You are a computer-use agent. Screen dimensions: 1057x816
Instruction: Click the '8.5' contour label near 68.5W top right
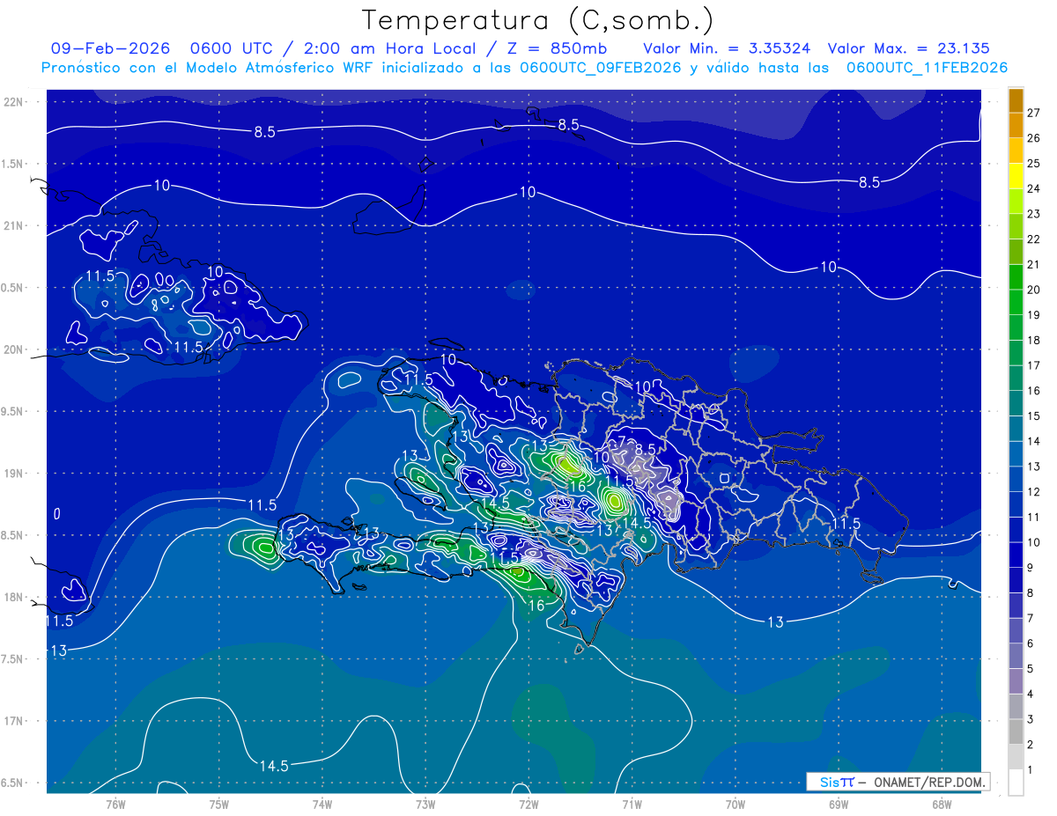[870, 183]
